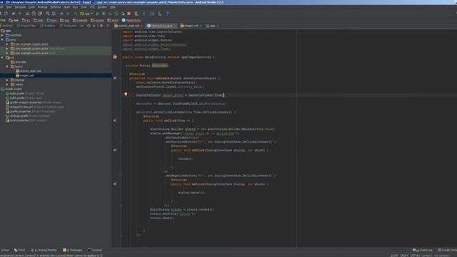Open the Build menu
The height and width of the screenshot is (257, 457).
[x=67, y=7]
